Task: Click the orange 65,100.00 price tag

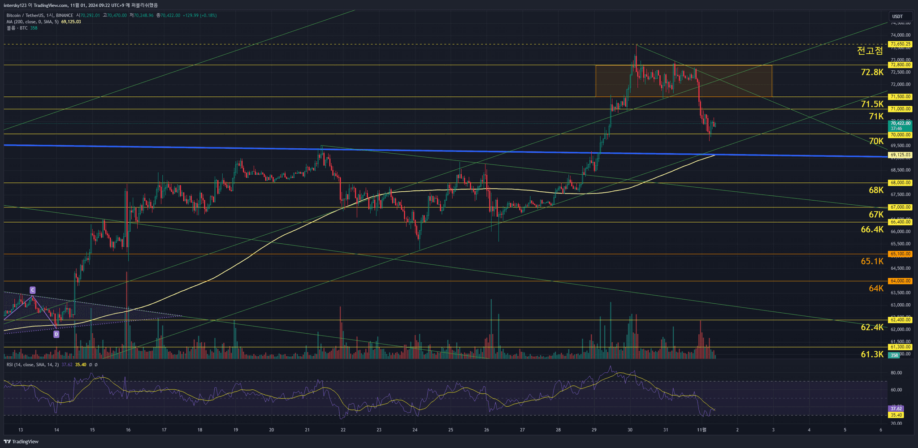Action: pyautogui.click(x=900, y=254)
